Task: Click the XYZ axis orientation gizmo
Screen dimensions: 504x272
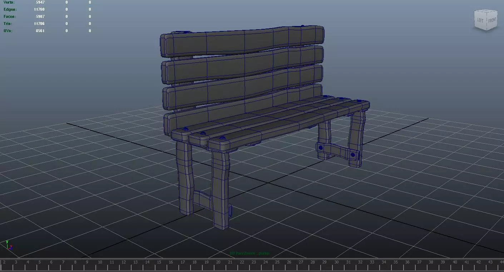Action: [x=9, y=245]
